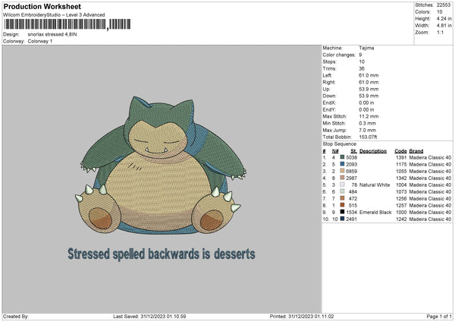Click the 'Page 1 of 1' indicator
This screenshot has width=455, height=322.
tap(439, 317)
